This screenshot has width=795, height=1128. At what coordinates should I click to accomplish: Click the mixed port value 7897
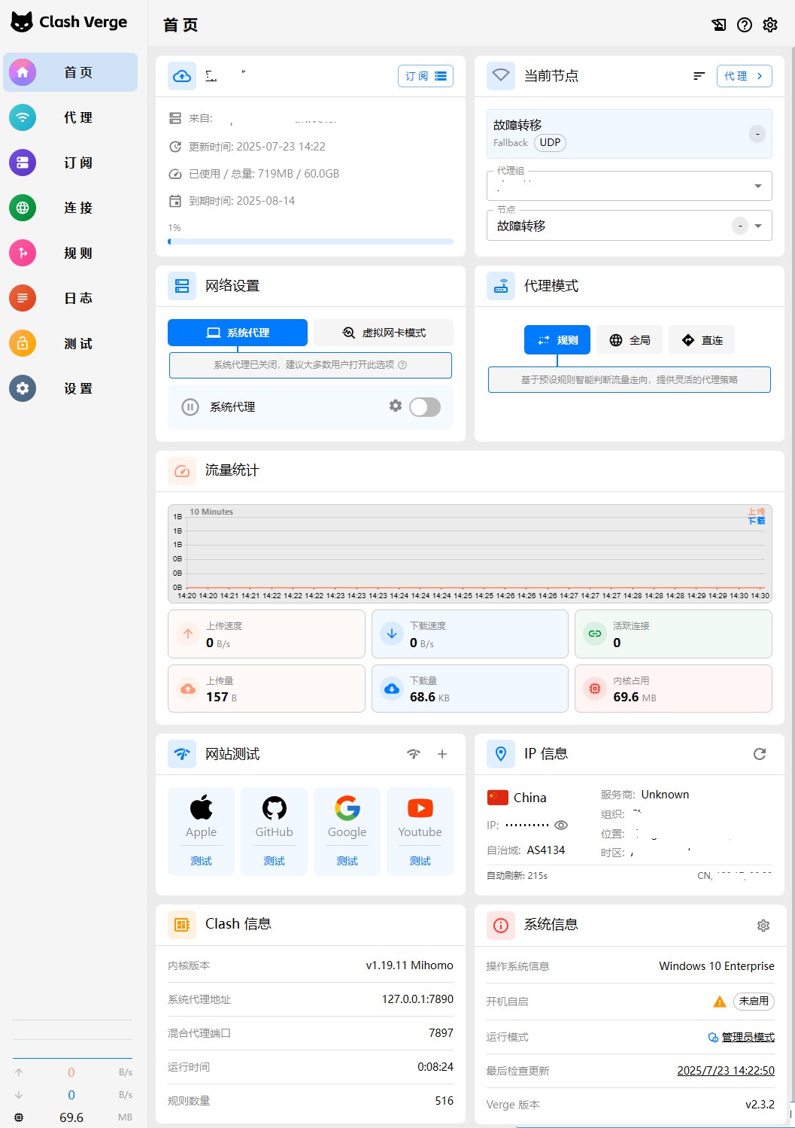[441, 1033]
